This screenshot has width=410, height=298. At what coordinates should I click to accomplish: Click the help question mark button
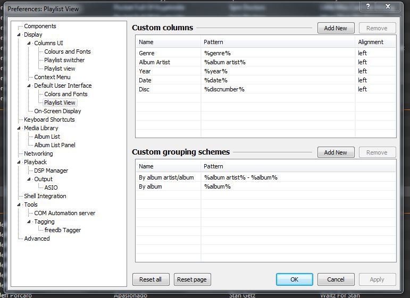368,6
